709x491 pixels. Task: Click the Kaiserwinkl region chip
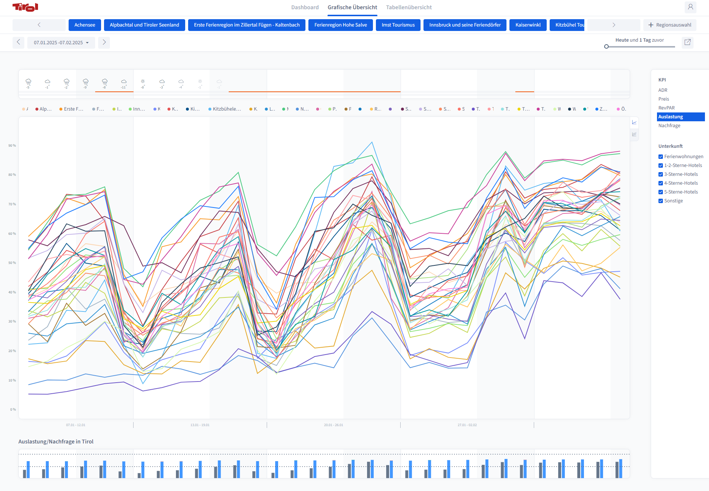click(528, 25)
